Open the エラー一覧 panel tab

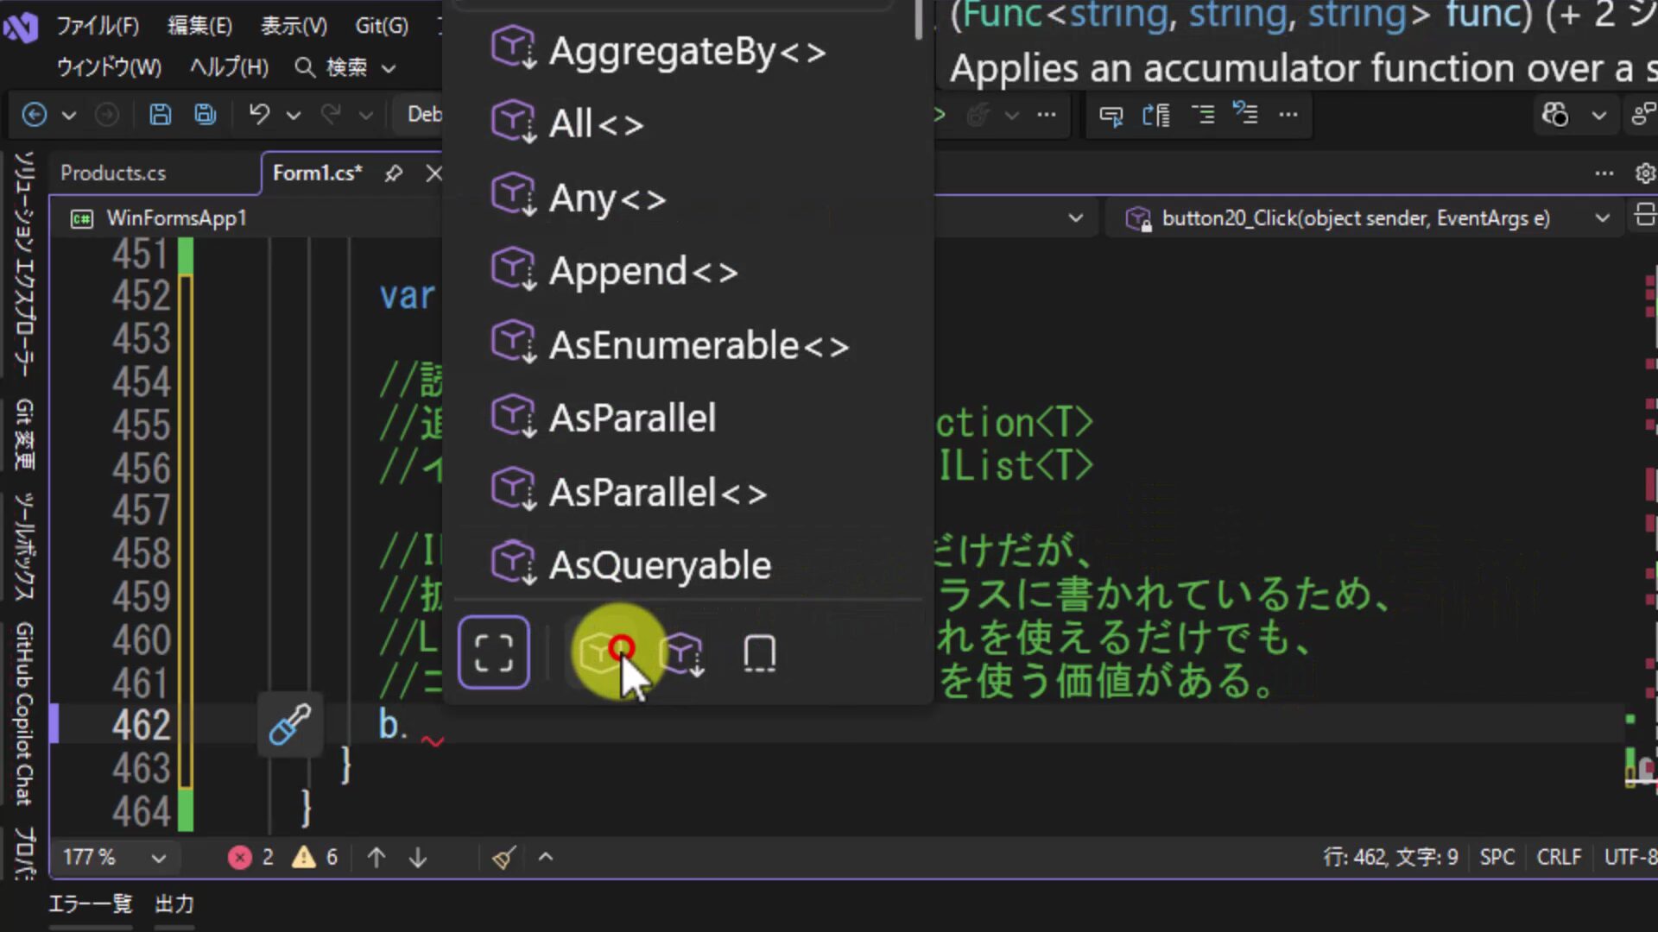click(x=91, y=904)
